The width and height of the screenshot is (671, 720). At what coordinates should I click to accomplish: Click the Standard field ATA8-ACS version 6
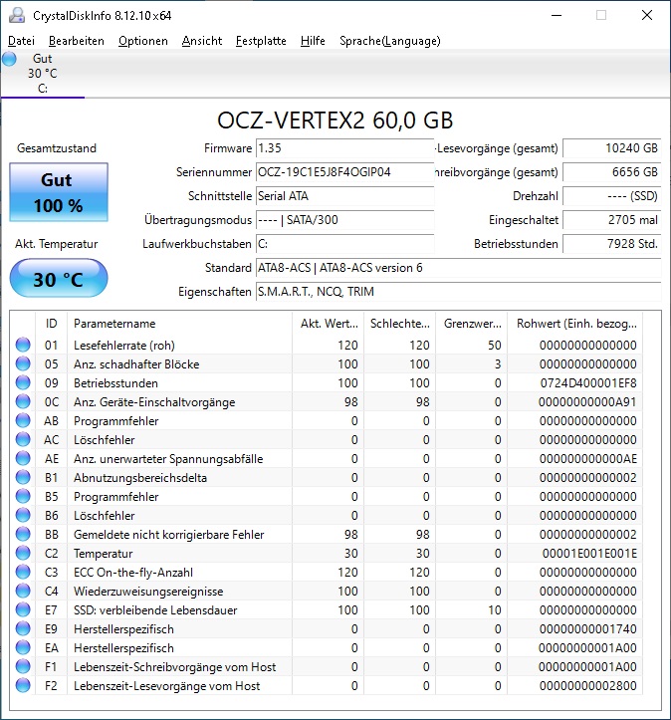(x=458, y=268)
